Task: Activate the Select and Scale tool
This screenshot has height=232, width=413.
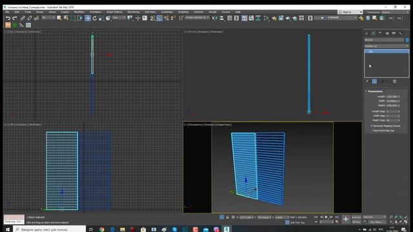Action: pyautogui.click(x=101, y=18)
